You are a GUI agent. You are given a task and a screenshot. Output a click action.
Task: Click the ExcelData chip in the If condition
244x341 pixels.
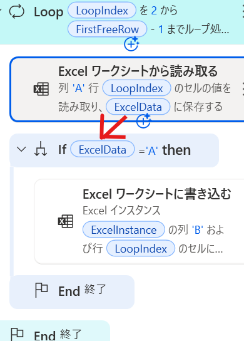103,149
